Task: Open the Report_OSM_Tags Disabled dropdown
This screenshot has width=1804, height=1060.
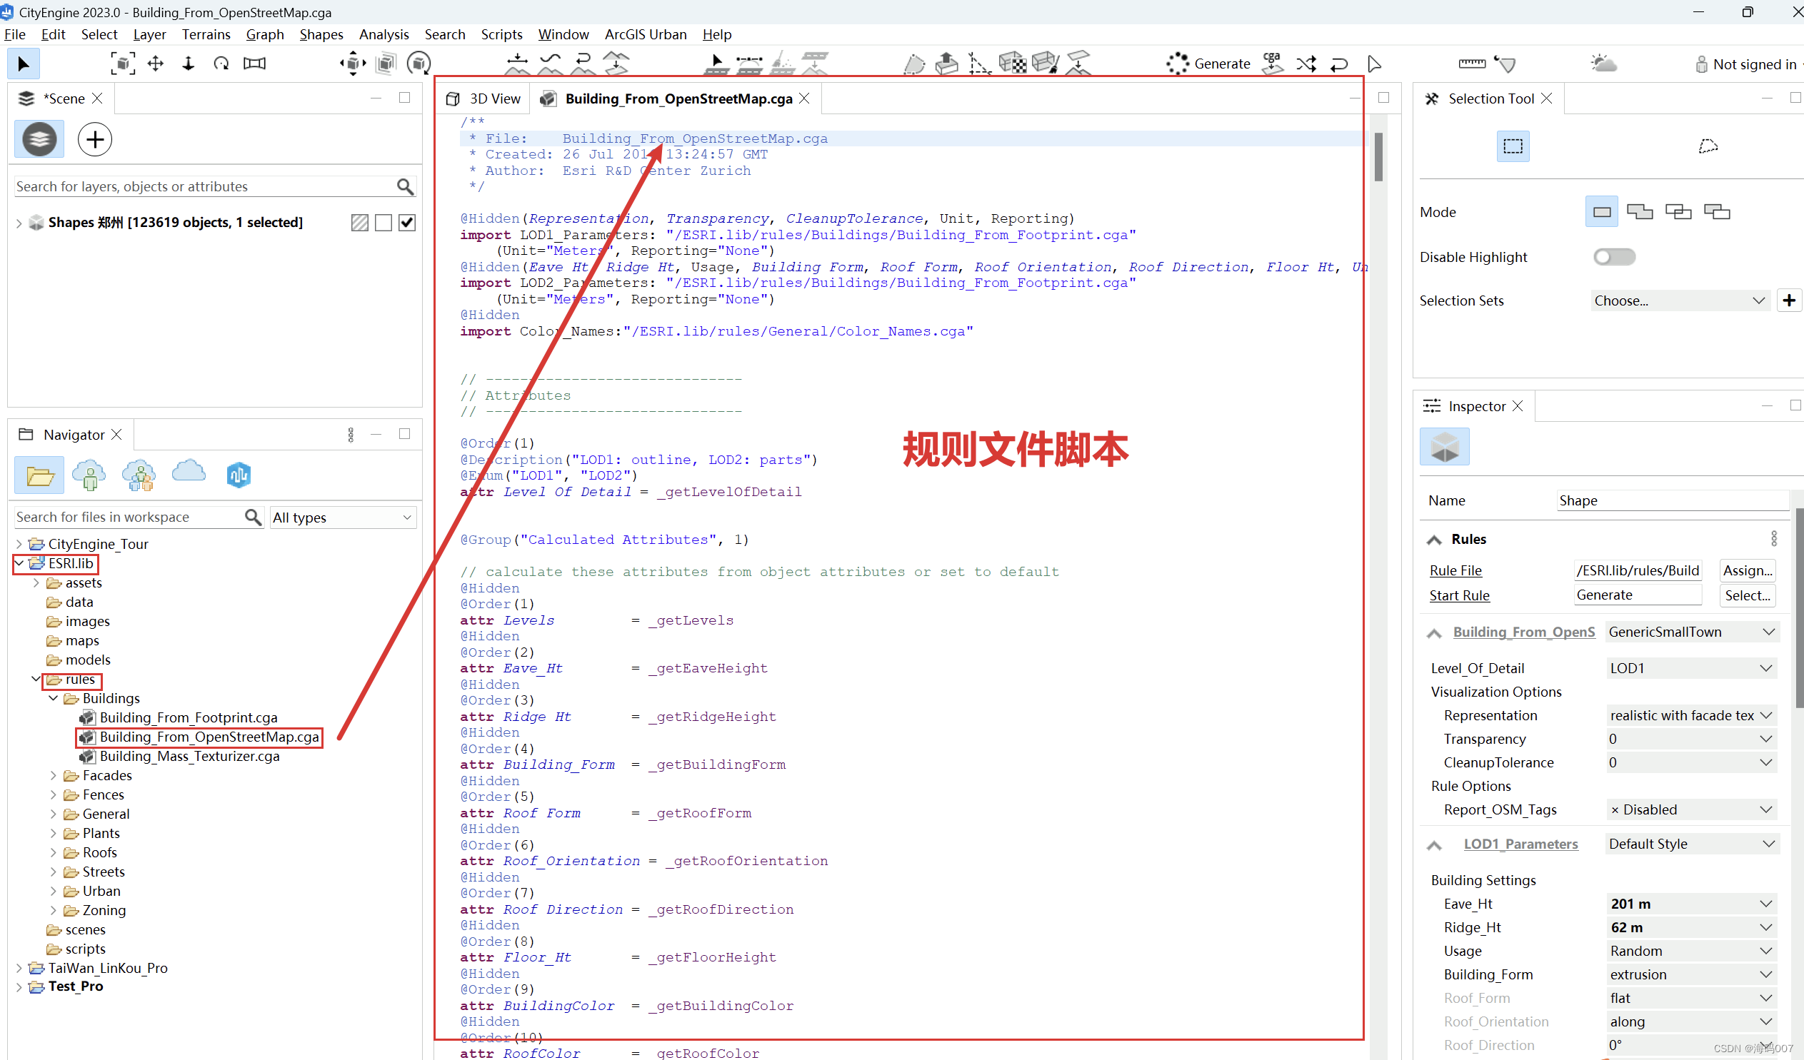Action: click(x=1693, y=809)
